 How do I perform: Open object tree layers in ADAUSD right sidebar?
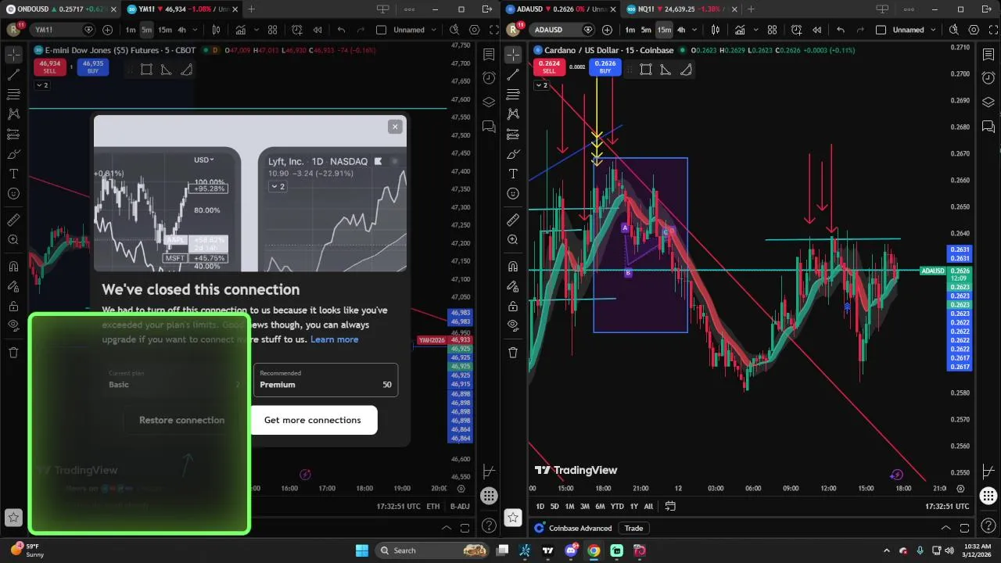(988, 102)
